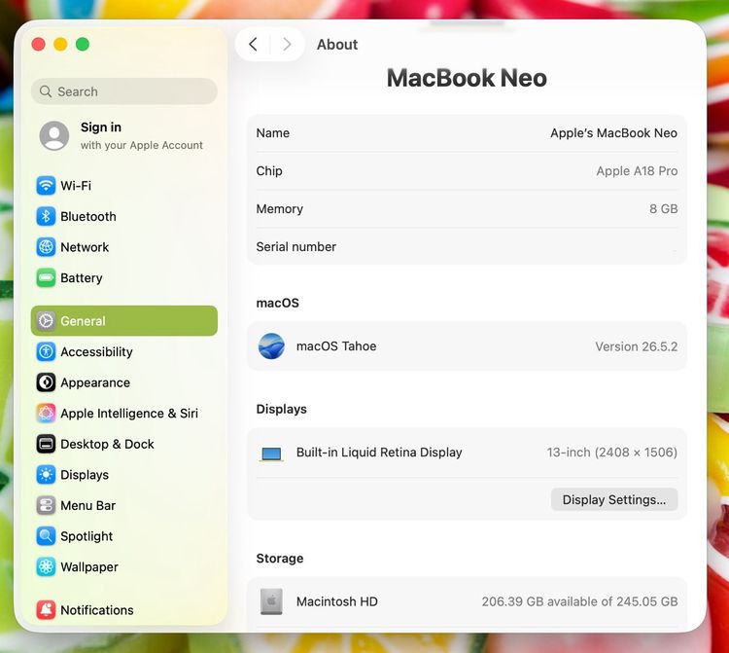Click 206.39 GB available of 245.05 GB
The image size is (729, 653).
pos(579,601)
